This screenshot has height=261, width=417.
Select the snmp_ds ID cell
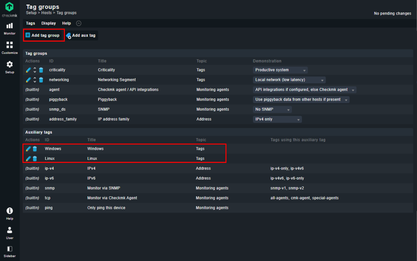[x=57, y=109]
